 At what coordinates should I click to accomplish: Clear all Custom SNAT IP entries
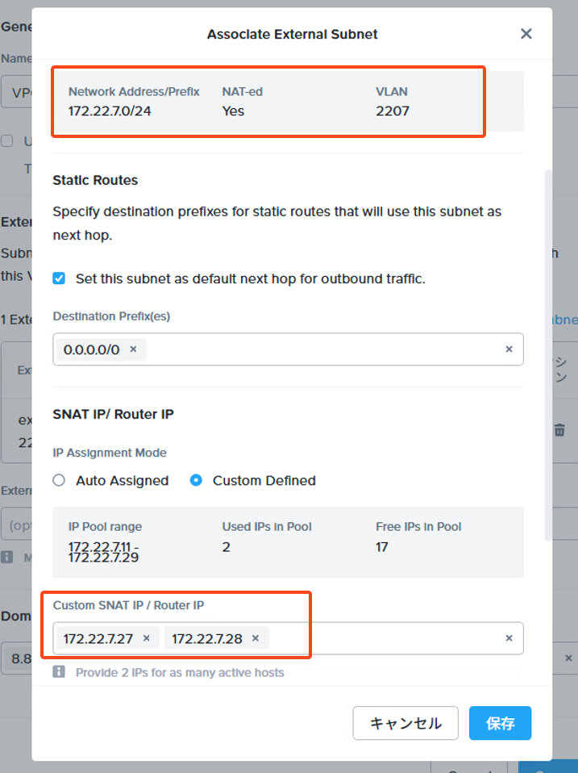coord(509,638)
